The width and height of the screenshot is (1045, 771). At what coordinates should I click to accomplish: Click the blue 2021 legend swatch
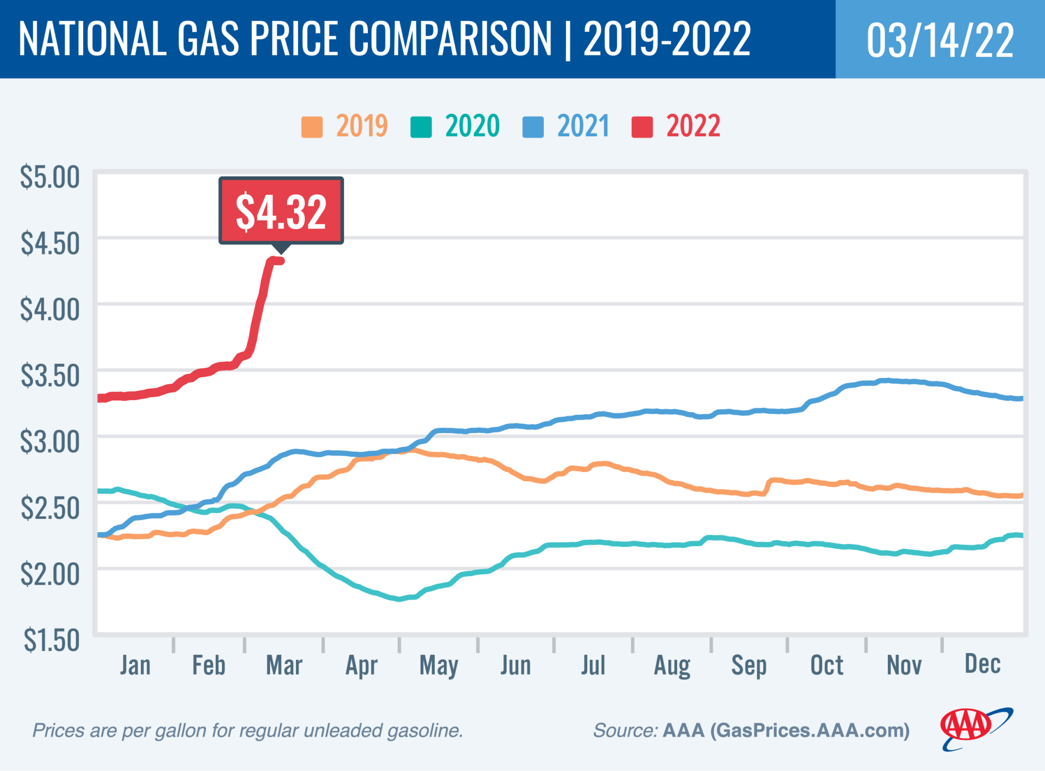pyautogui.click(x=533, y=127)
